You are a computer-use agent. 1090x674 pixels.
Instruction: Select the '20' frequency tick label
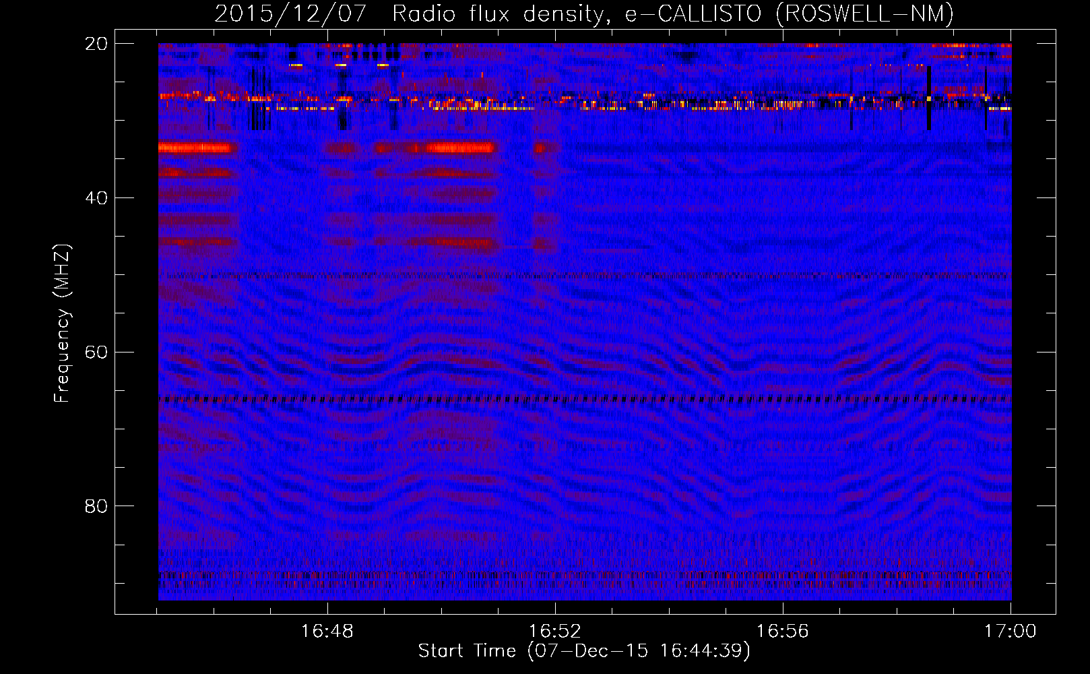click(x=96, y=44)
